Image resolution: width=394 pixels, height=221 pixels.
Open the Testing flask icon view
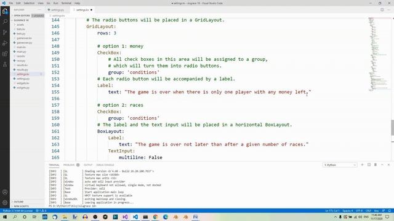tap(5, 64)
